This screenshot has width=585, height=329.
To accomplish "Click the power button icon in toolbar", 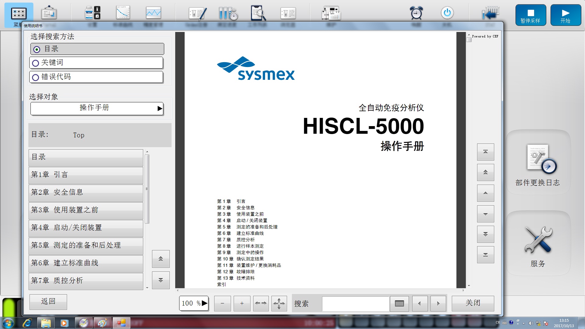I will pyautogui.click(x=447, y=13).
